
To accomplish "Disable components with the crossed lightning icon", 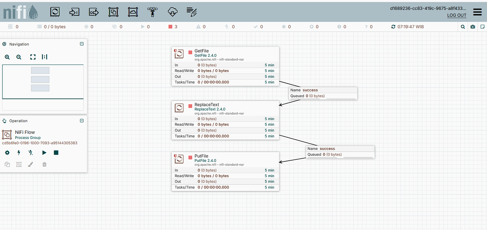I will click(x=30, y=152).
